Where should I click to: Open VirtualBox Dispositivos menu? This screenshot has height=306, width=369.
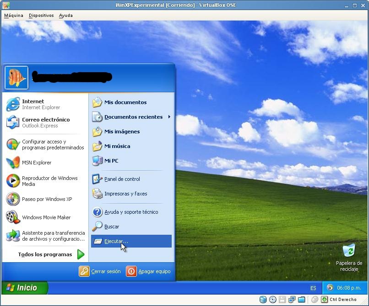(41, 16)
